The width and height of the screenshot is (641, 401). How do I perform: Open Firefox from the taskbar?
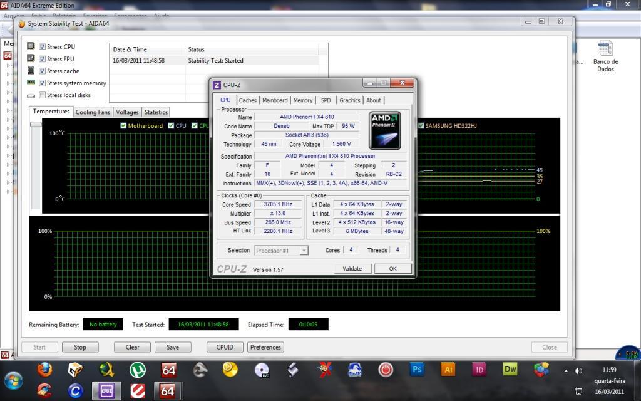click(x=45, y=370)
